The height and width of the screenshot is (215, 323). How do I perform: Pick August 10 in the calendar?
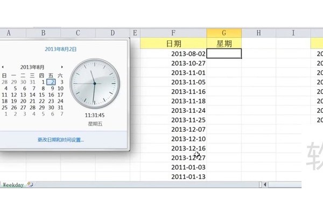click(60, 89)
